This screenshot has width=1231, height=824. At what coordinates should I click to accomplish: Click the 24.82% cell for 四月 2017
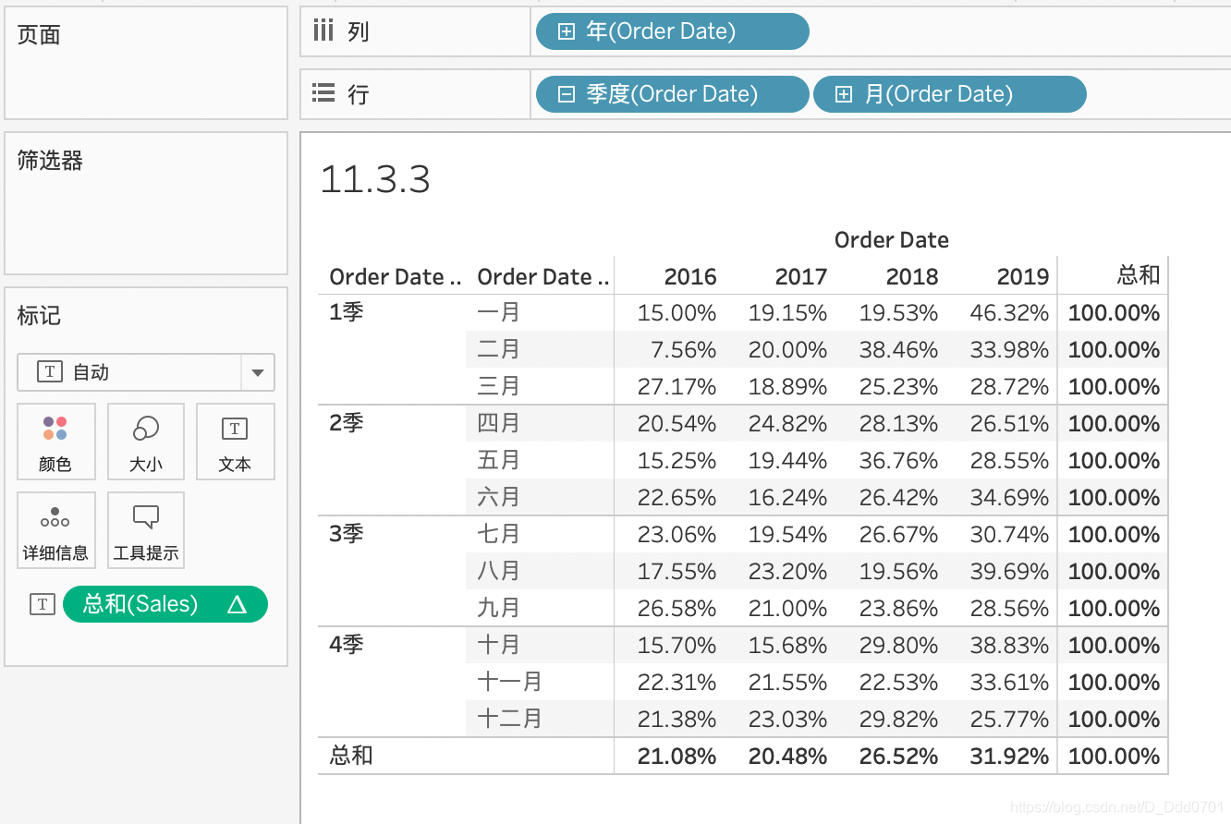pyautogui.click(x=787, y=424)
